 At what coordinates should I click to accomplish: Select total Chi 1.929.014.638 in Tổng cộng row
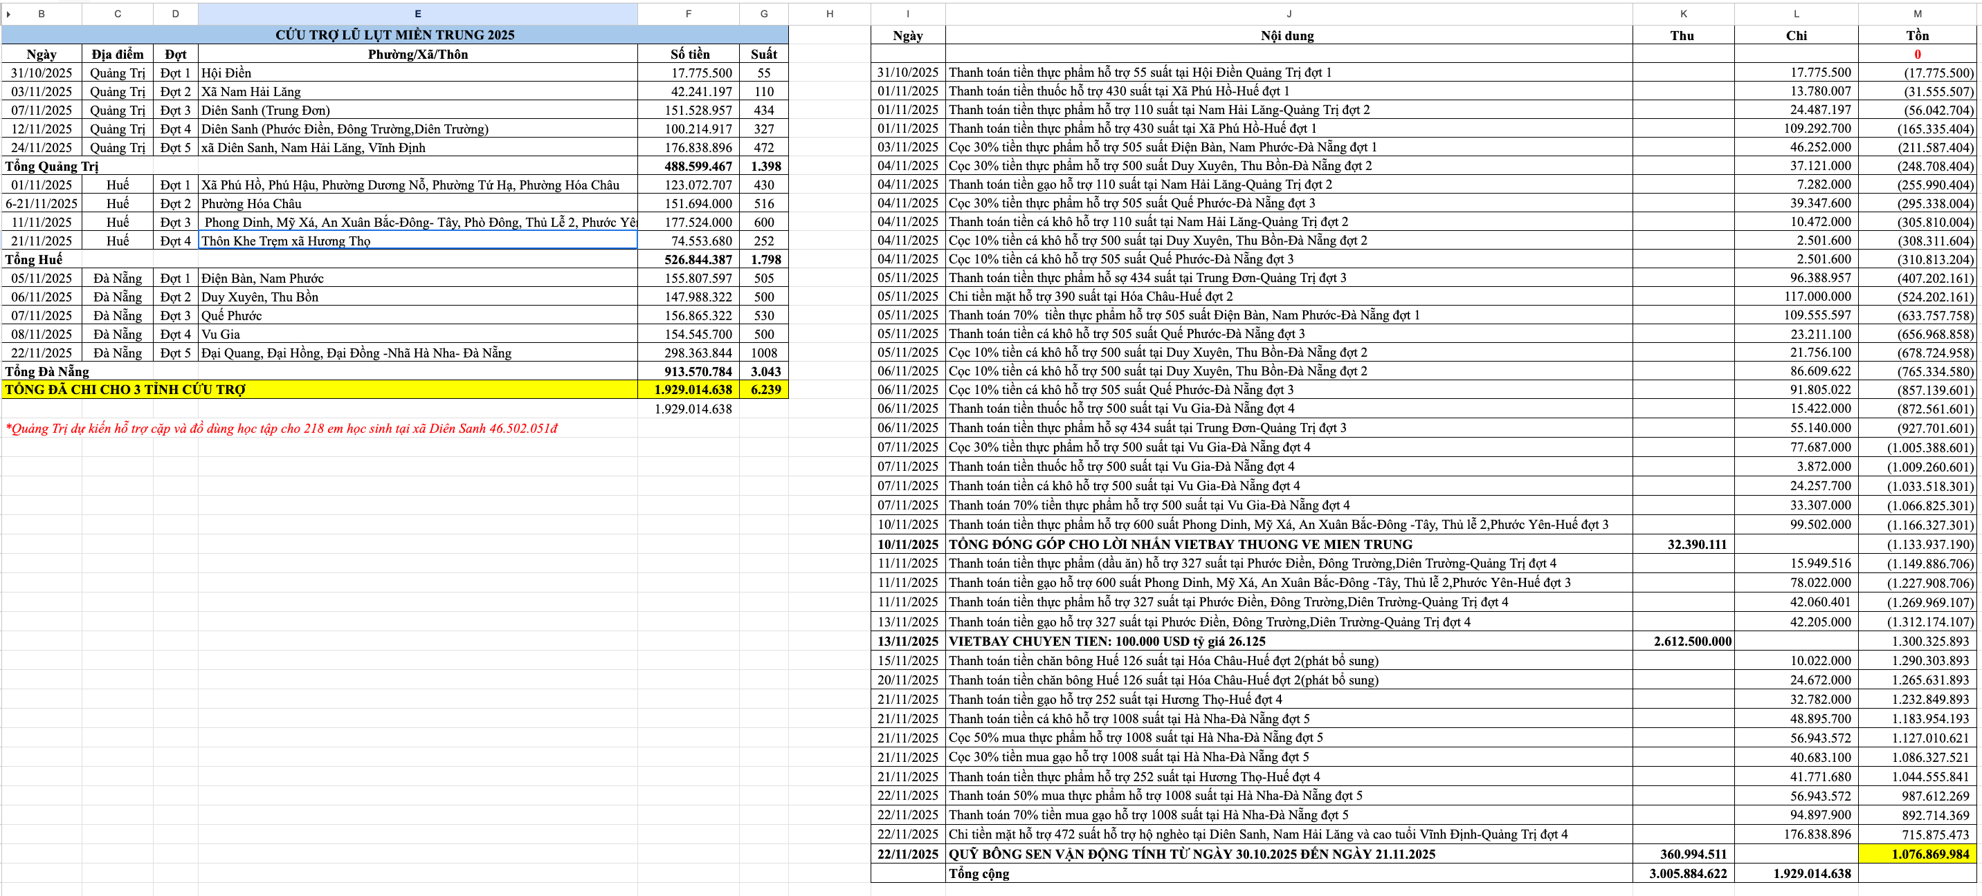tap(1811, 874)
